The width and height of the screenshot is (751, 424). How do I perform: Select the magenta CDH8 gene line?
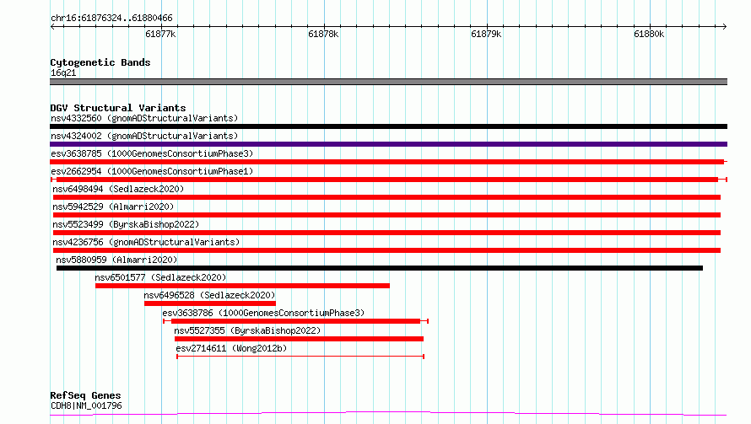[x=388, y=414]
